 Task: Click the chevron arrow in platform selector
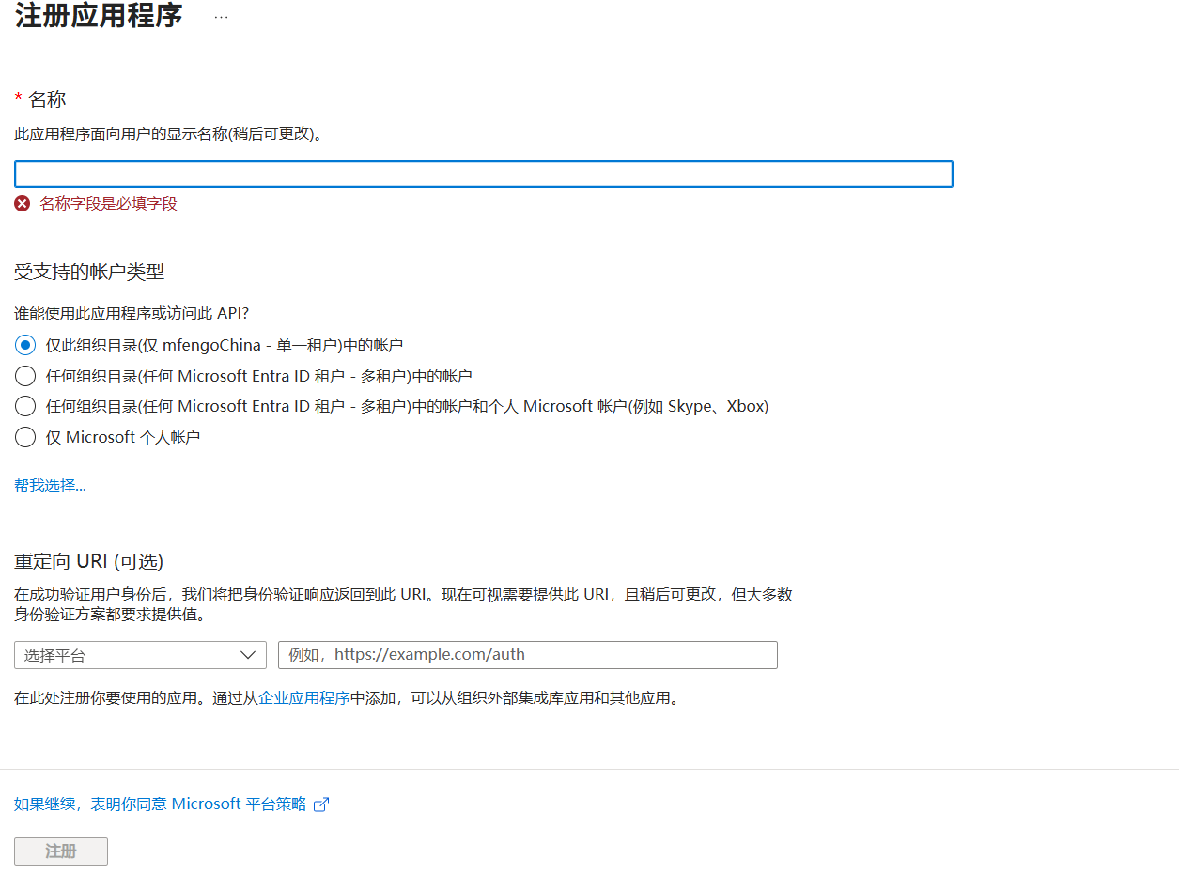pos(248,655)
